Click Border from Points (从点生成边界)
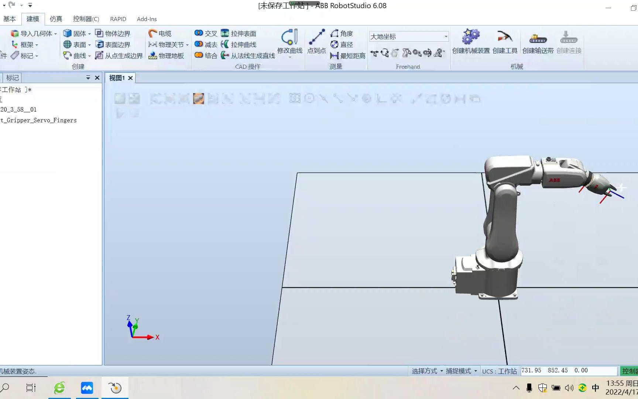The height and width of the screenshot is (399, 638). pyautogui.click(x=119, y=56)
